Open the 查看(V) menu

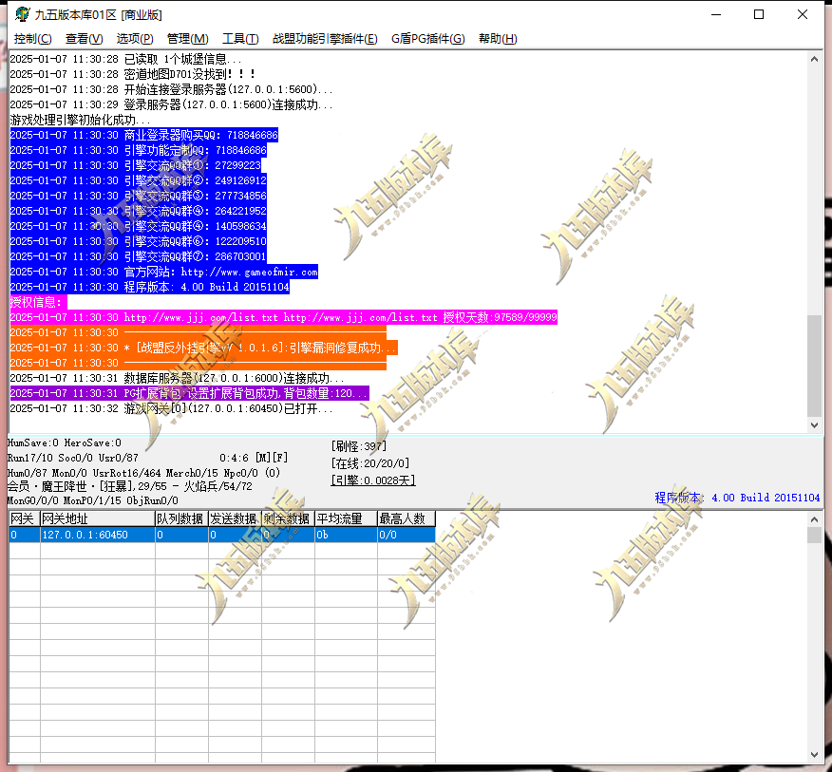(84, 39)
